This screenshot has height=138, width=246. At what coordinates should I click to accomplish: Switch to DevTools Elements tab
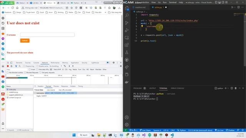19,63
